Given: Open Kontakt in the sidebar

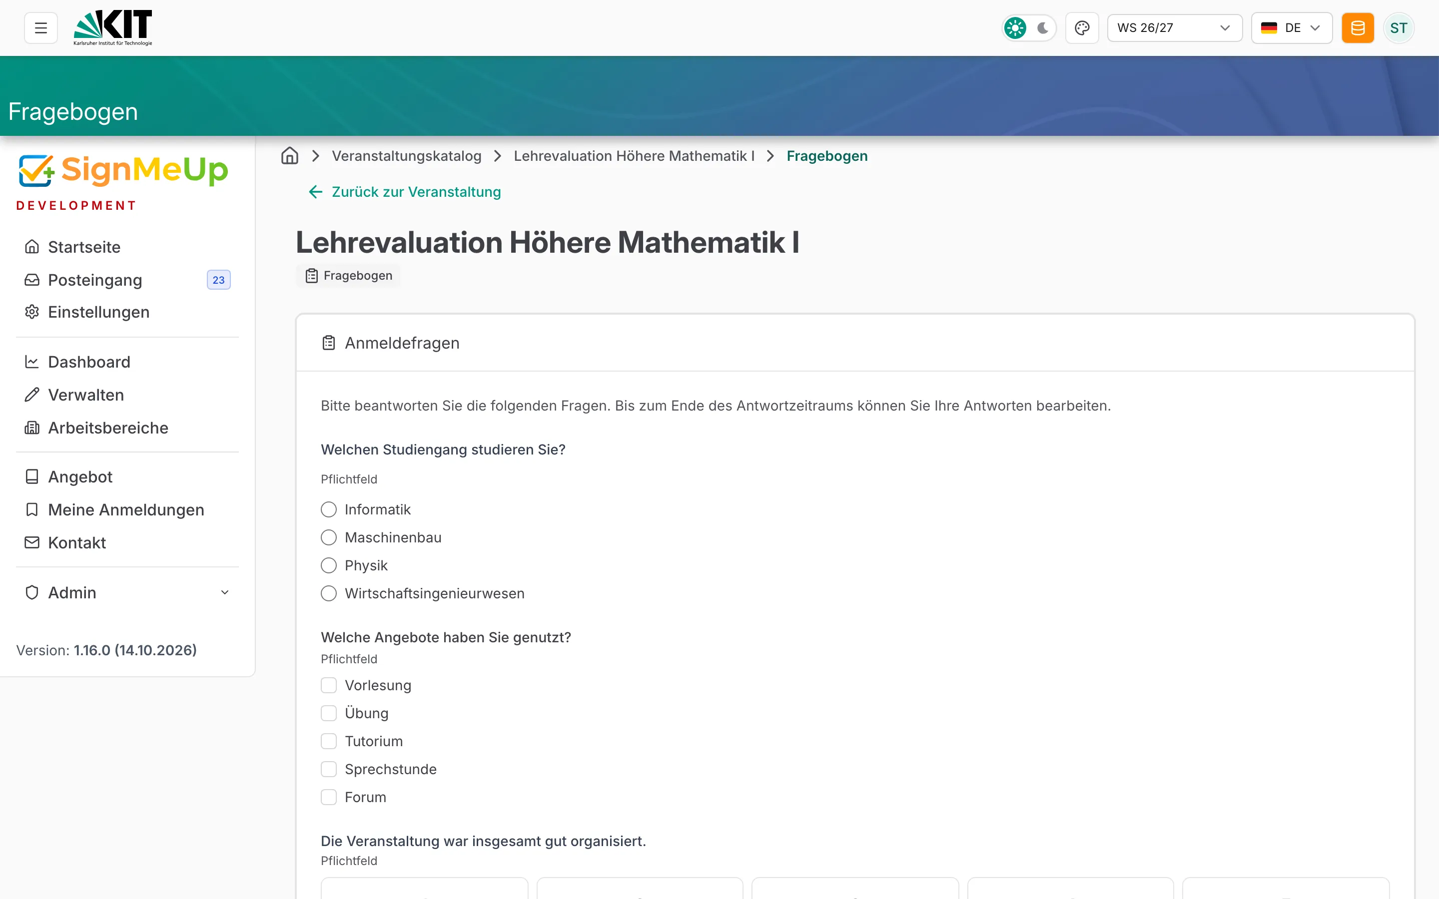Looking at the screenshot, I should [x=127, y=543].
